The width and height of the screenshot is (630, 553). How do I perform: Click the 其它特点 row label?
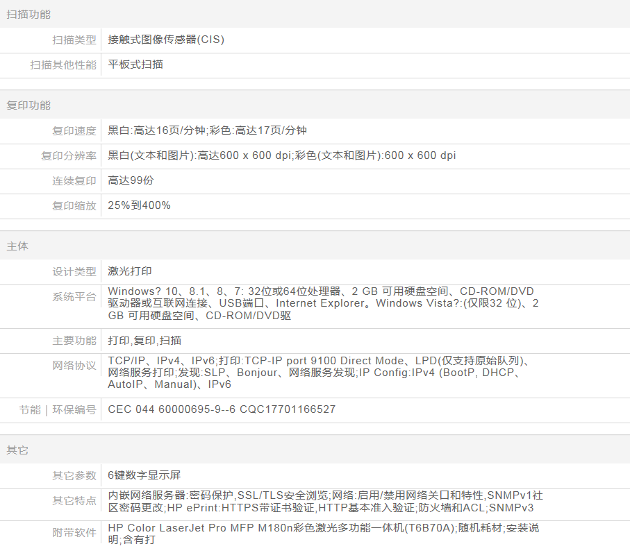point(74,501)
